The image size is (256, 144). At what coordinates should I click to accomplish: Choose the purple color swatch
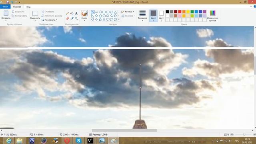tap(204, 12)
